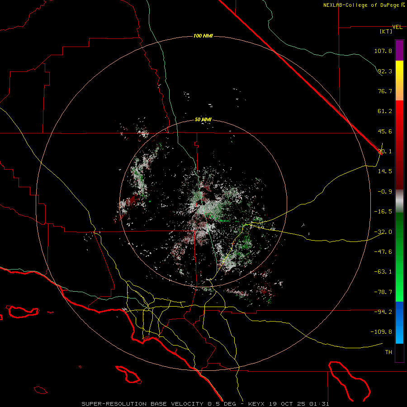
Task: Click the Super-Resolution Base Velocity caption
Action: point(205,404)
